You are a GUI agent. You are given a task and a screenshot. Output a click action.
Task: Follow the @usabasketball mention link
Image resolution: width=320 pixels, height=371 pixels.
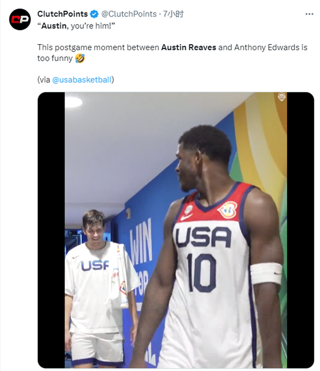pos(82,80)
